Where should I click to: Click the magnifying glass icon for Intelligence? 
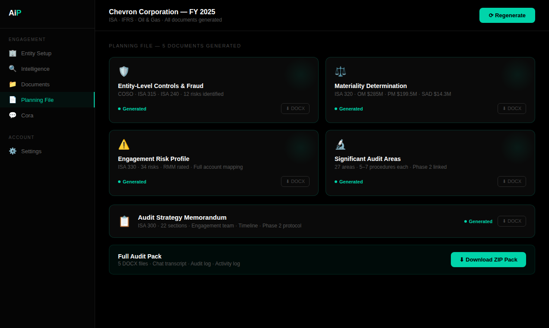pos(13,69)
